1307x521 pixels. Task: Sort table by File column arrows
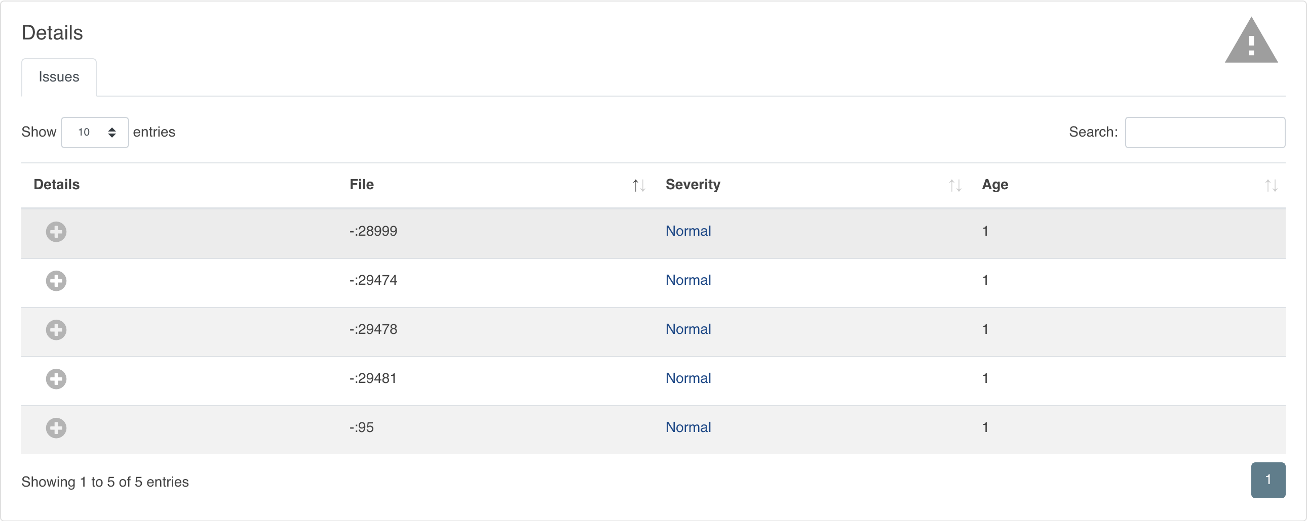click(x=639, y=186)
